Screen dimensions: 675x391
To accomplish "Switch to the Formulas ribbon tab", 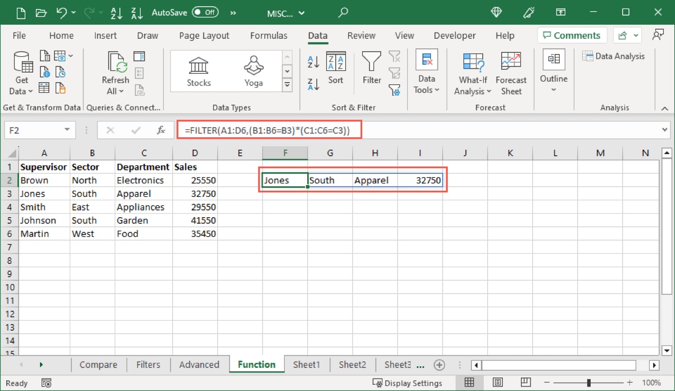I will click(x=269, y=35).
